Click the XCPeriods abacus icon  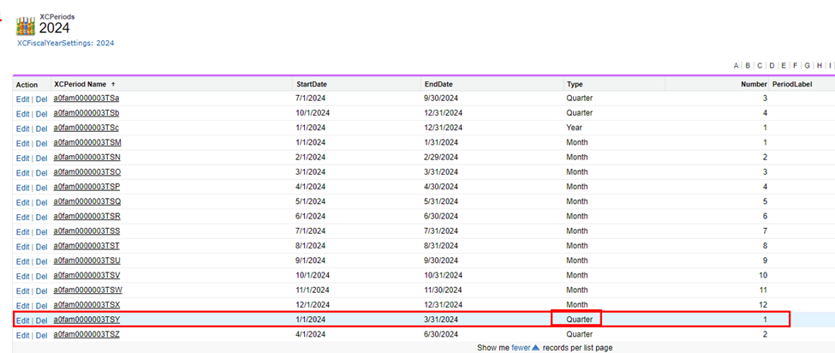[26, 26]
